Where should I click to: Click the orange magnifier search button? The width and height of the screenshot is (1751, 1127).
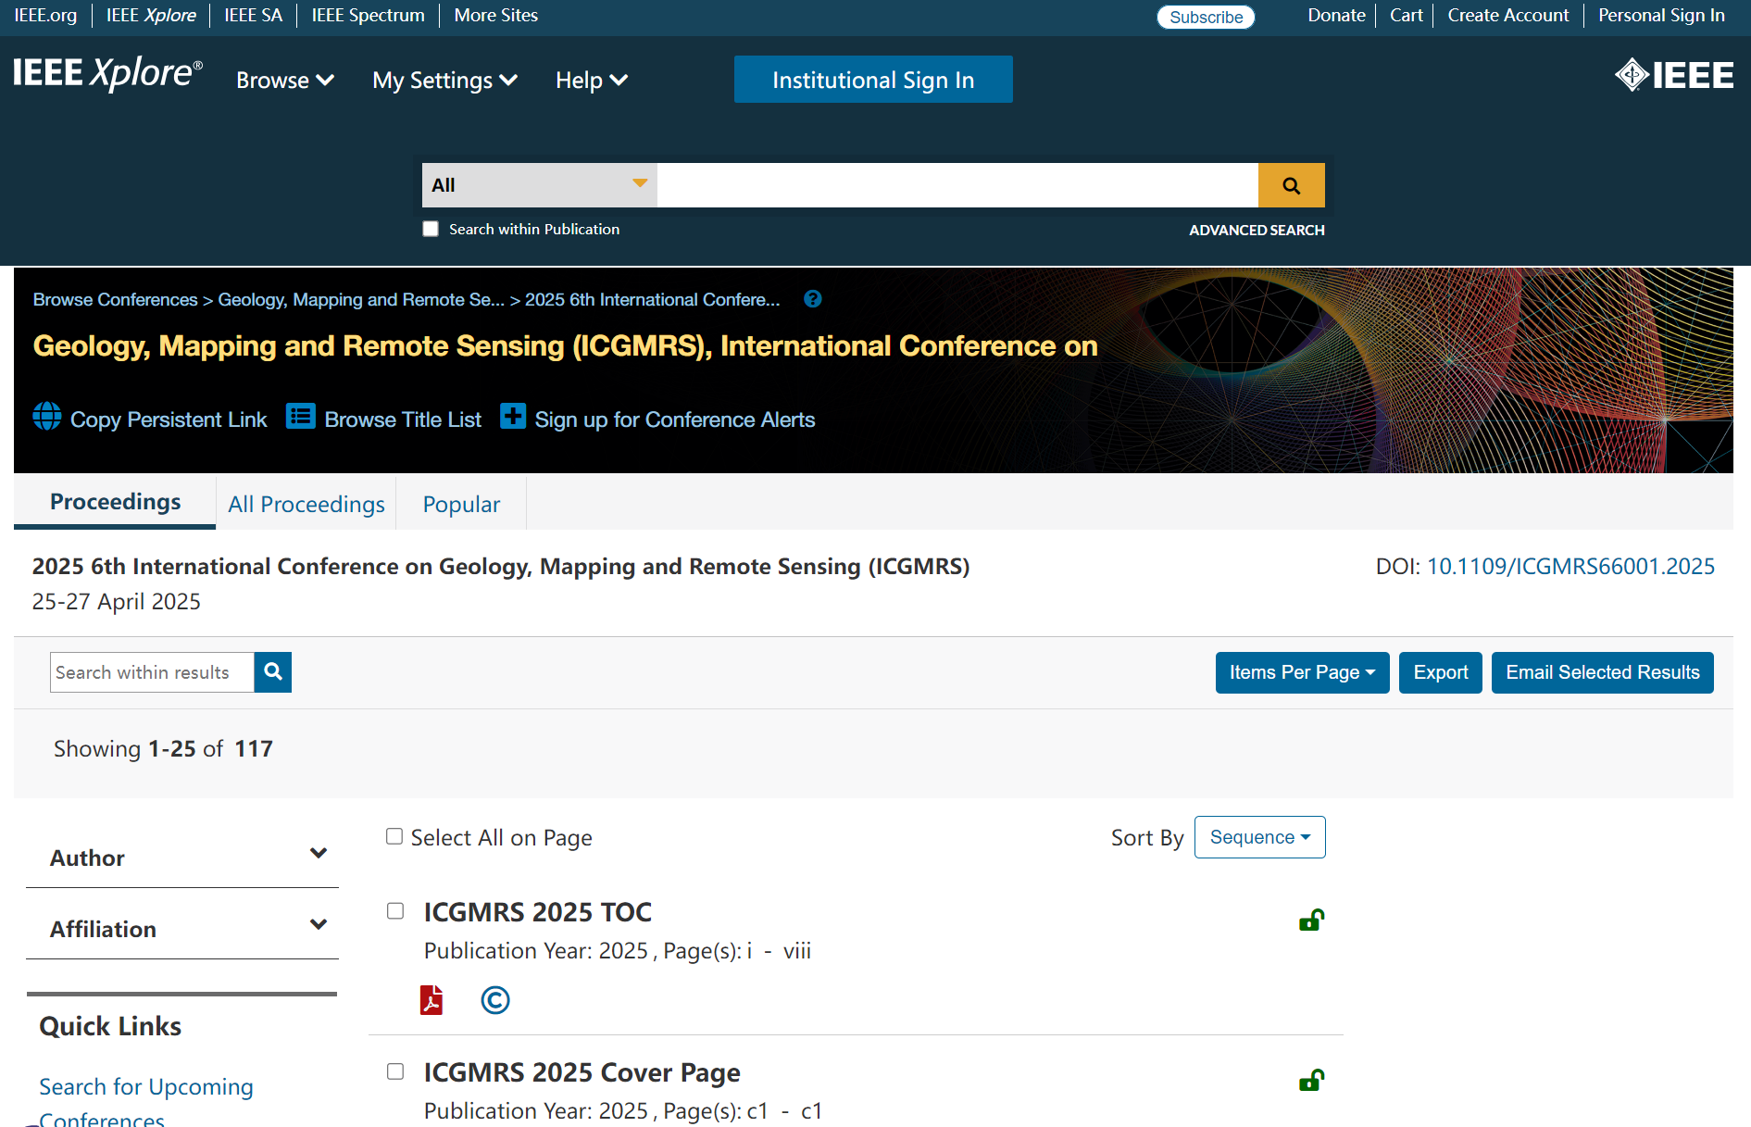[1291, 185]
